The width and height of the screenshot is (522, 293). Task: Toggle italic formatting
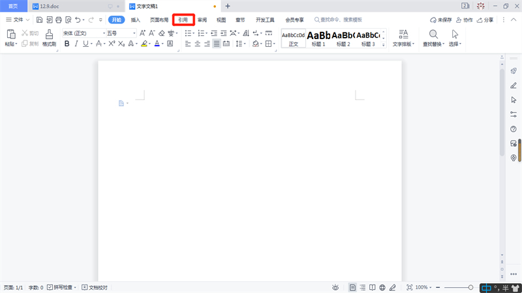click(76, 44)
